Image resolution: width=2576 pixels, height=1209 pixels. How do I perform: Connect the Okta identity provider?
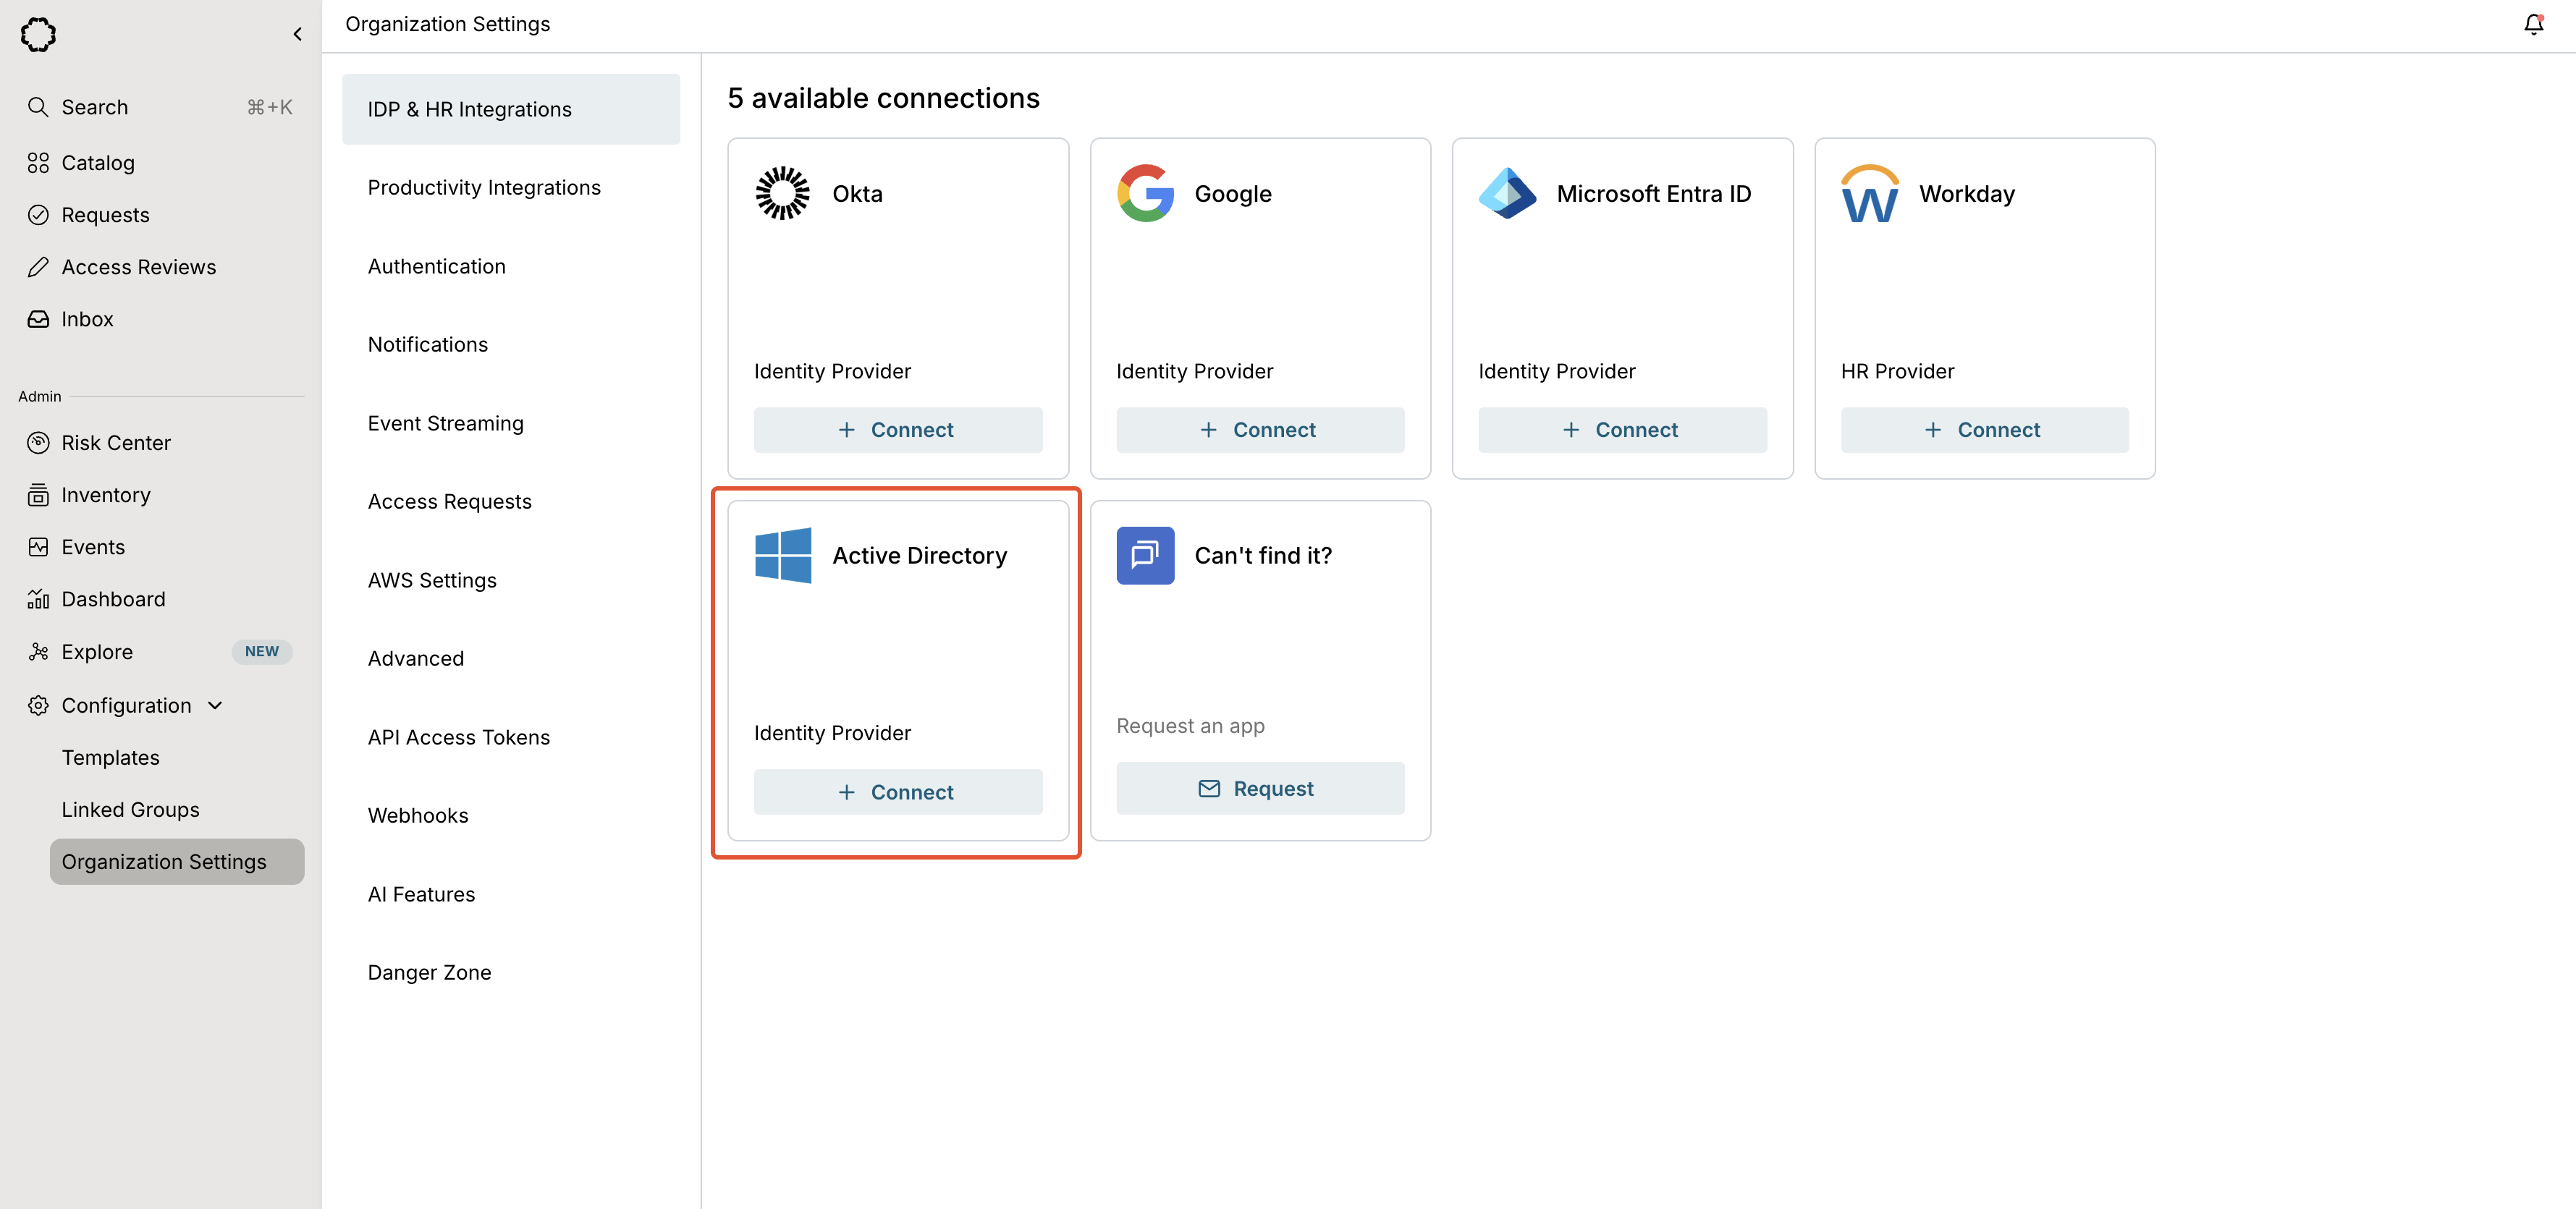pyautogui.click(x=897, y=429)
